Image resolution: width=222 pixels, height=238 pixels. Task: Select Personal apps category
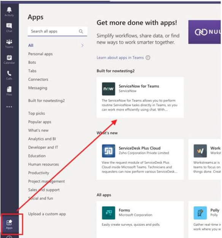[40, 54]
